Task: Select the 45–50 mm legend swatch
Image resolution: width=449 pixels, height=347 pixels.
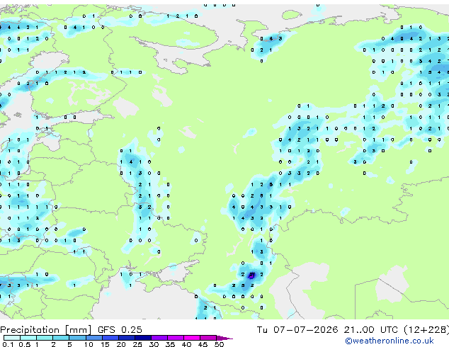Action: [208, 338]
